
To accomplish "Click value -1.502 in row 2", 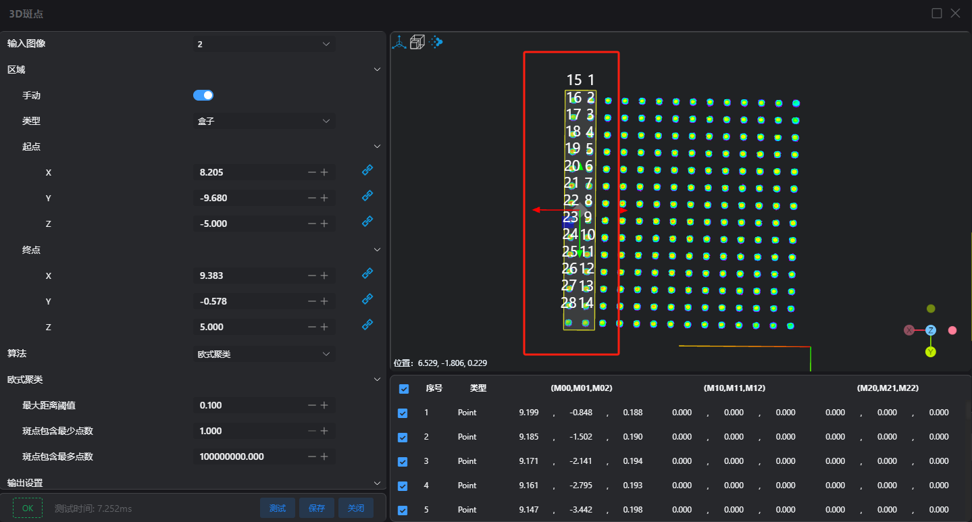I will pos(581,437).
